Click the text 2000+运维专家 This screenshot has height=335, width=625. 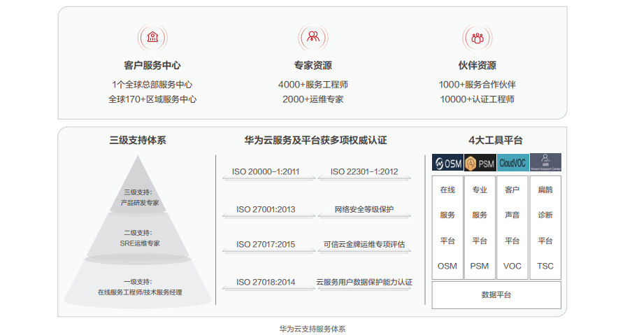pyautogui.click(x=313, y=99)
